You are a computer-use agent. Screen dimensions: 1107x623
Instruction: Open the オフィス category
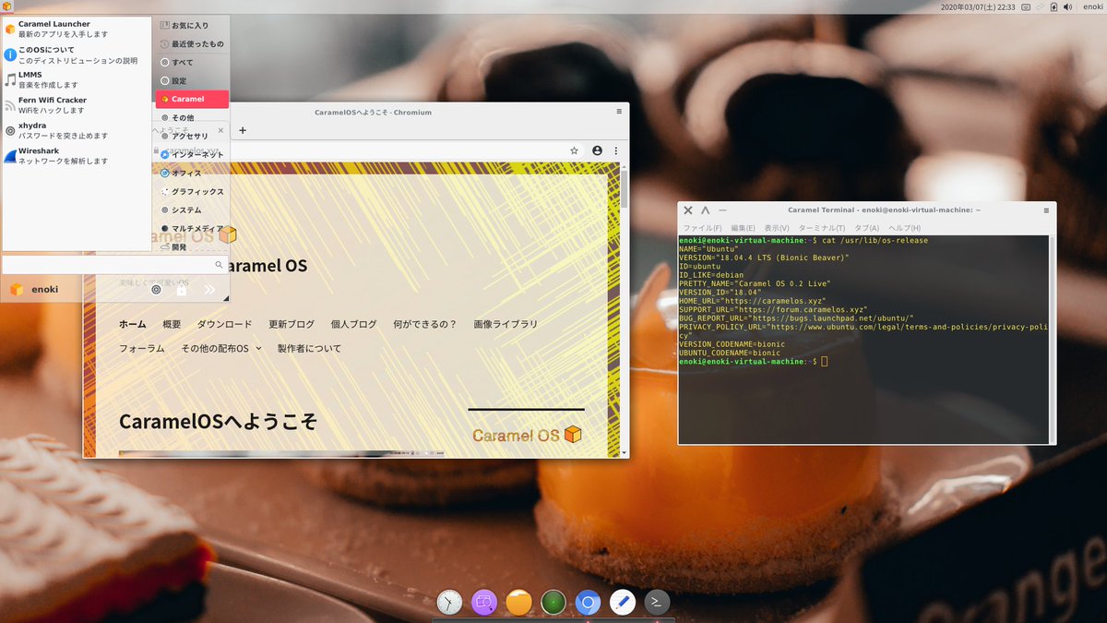tap(192, 173)
